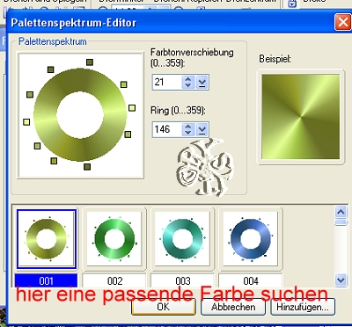Click the Hinzufügen... button
The height and width of the screenshot is (327, 352).
point(303,307)
